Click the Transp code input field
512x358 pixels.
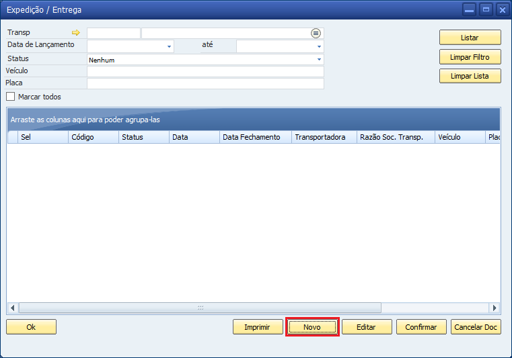(114, 34)
